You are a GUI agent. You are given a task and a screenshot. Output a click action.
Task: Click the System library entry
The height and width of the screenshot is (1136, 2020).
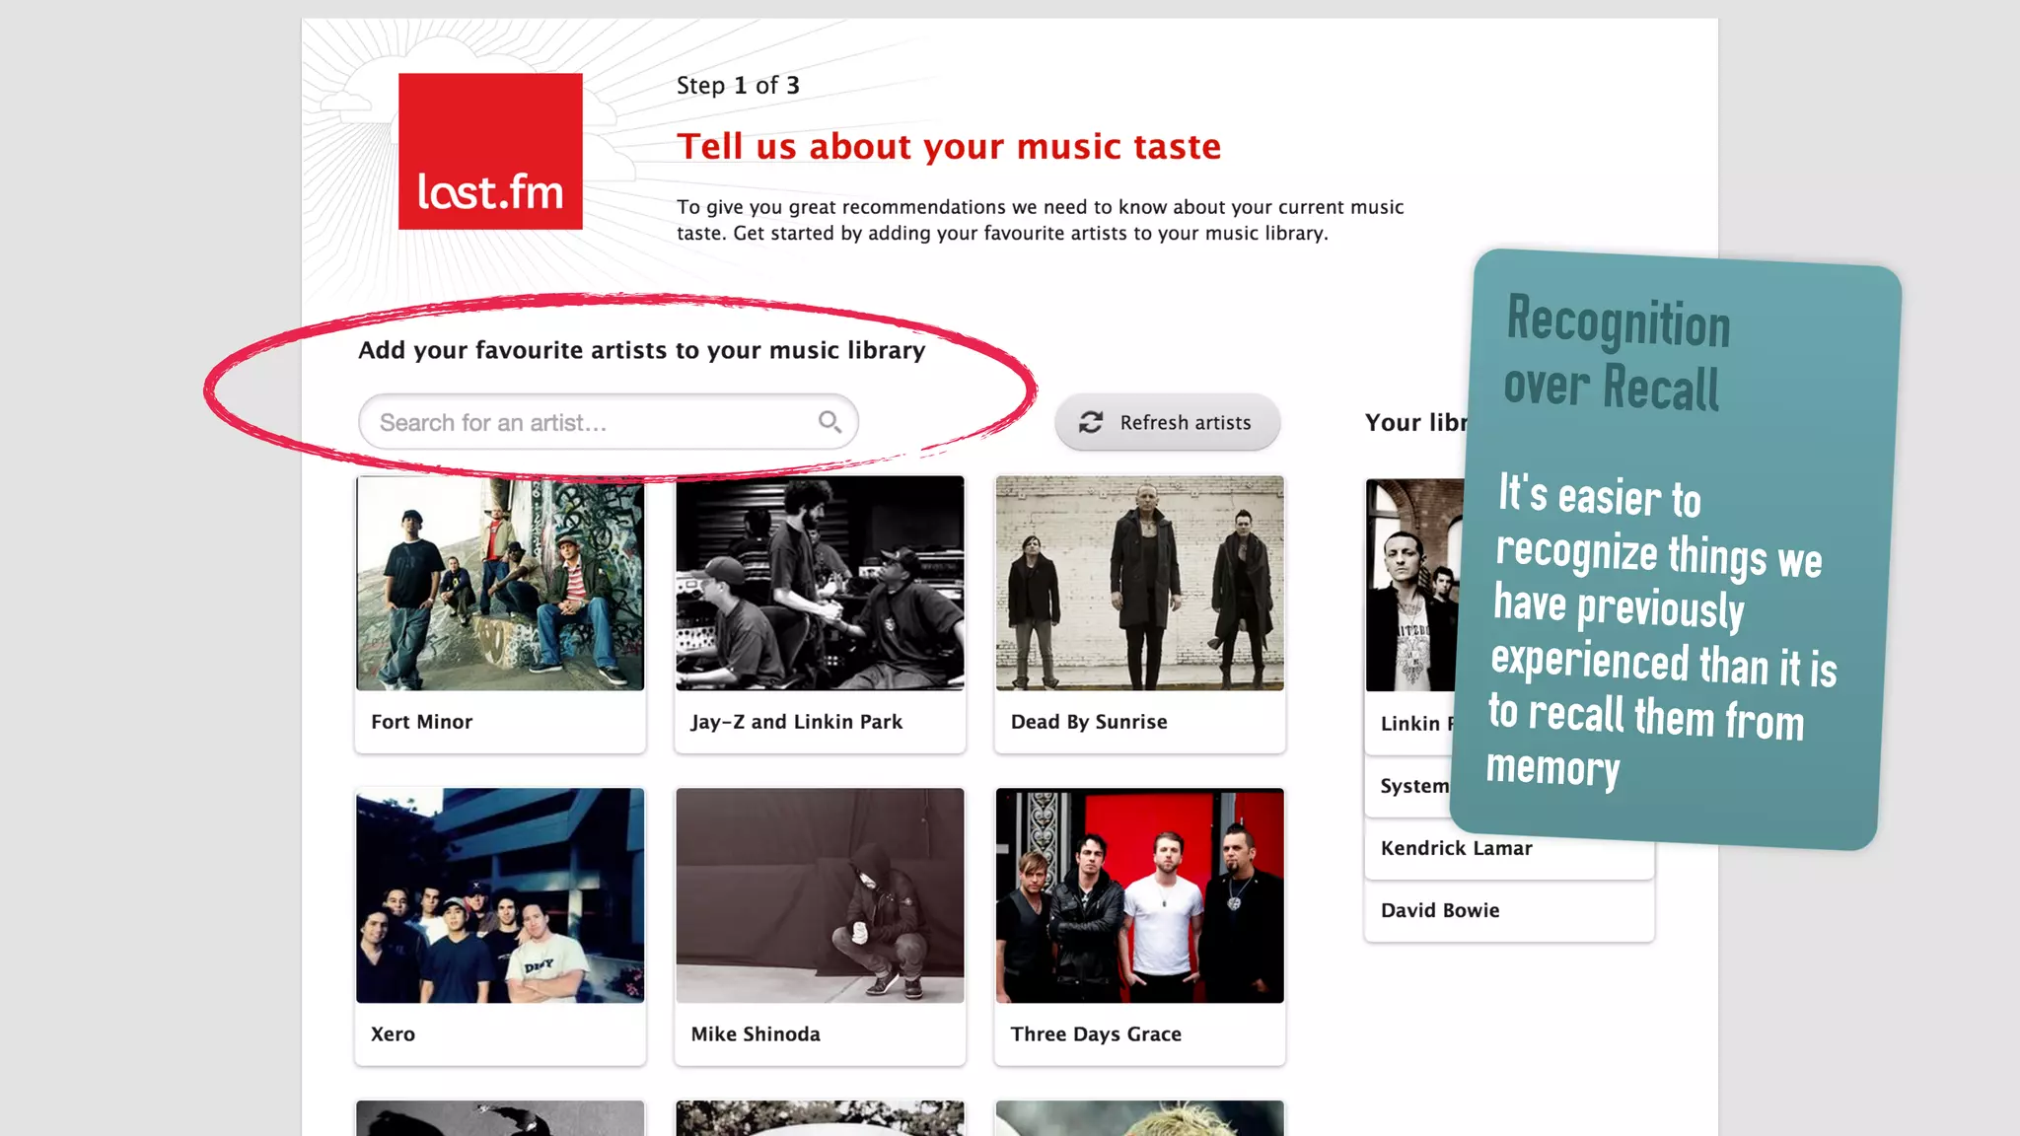tap(1412, 786)
